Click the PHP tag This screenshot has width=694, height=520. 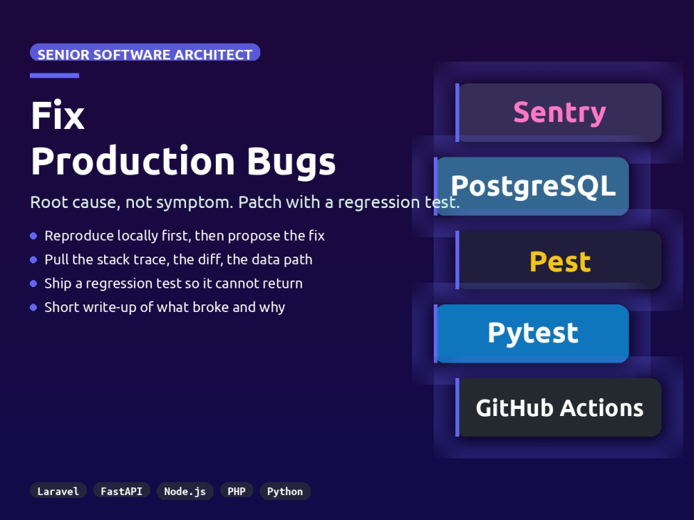[237, 492]
